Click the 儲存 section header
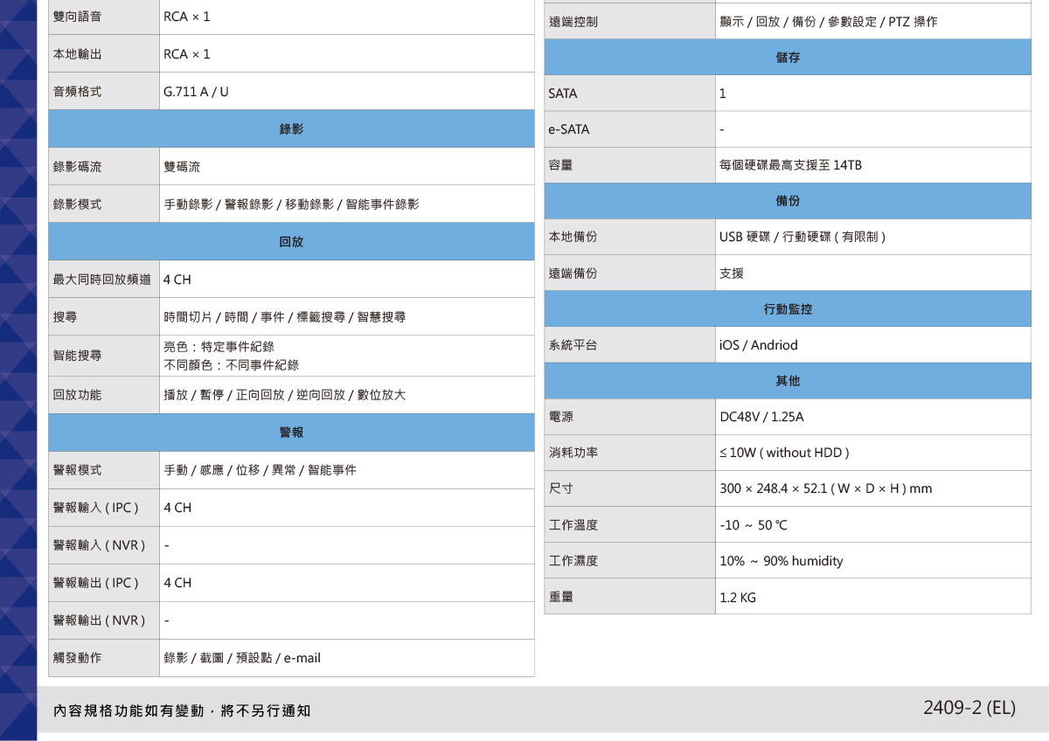 point(788,58)
